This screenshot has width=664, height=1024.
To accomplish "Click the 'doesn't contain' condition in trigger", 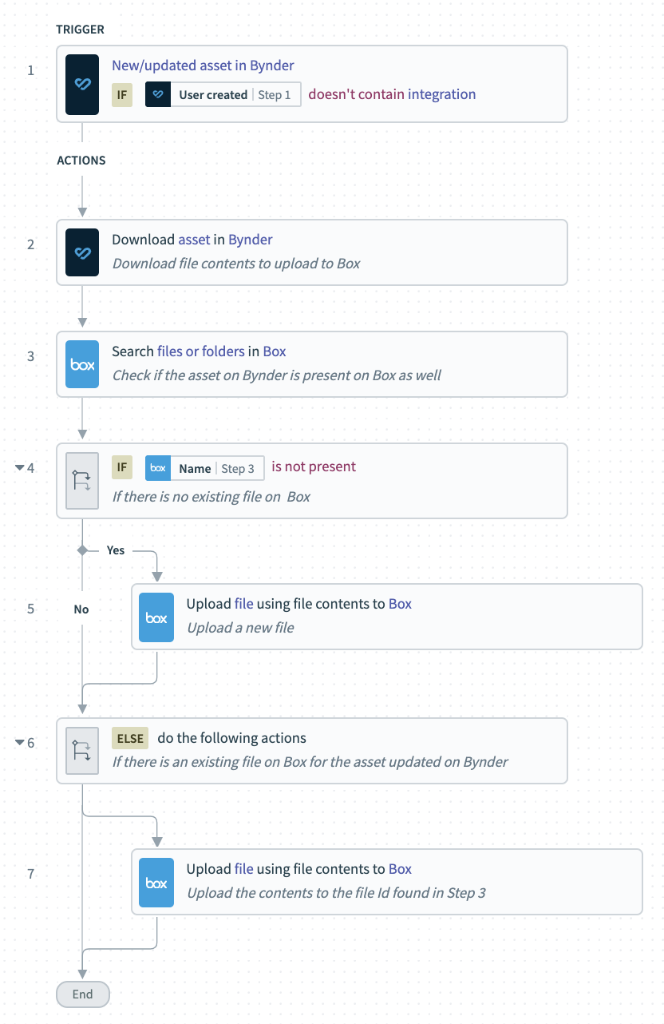I will pos(356,94).
